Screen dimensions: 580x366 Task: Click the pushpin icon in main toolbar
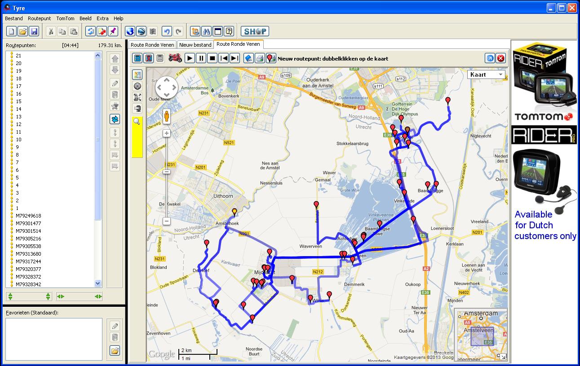point(113,31)
